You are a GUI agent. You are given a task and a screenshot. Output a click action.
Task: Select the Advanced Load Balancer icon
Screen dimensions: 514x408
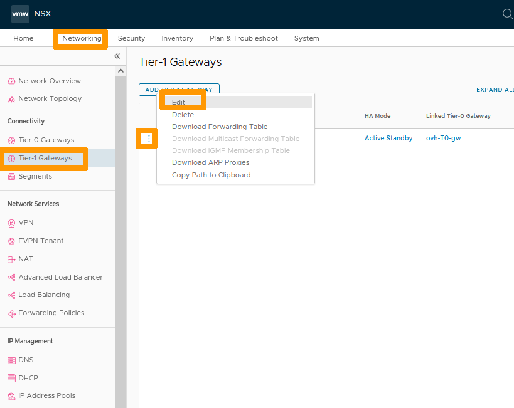(x=13, y=277)
